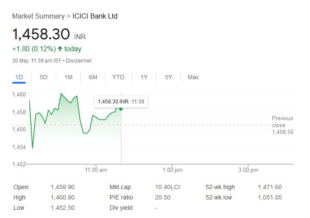View the 5Y price history tab
This screenshot has width=310, height=218.
coord(168,77)
